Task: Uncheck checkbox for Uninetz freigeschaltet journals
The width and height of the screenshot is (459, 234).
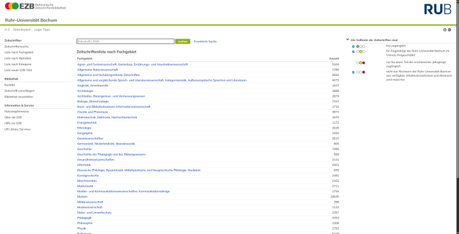Action: point(353,51)
